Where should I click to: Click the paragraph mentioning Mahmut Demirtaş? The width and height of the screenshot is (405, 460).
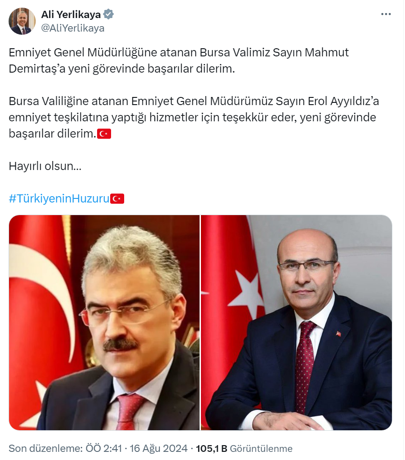178,60
